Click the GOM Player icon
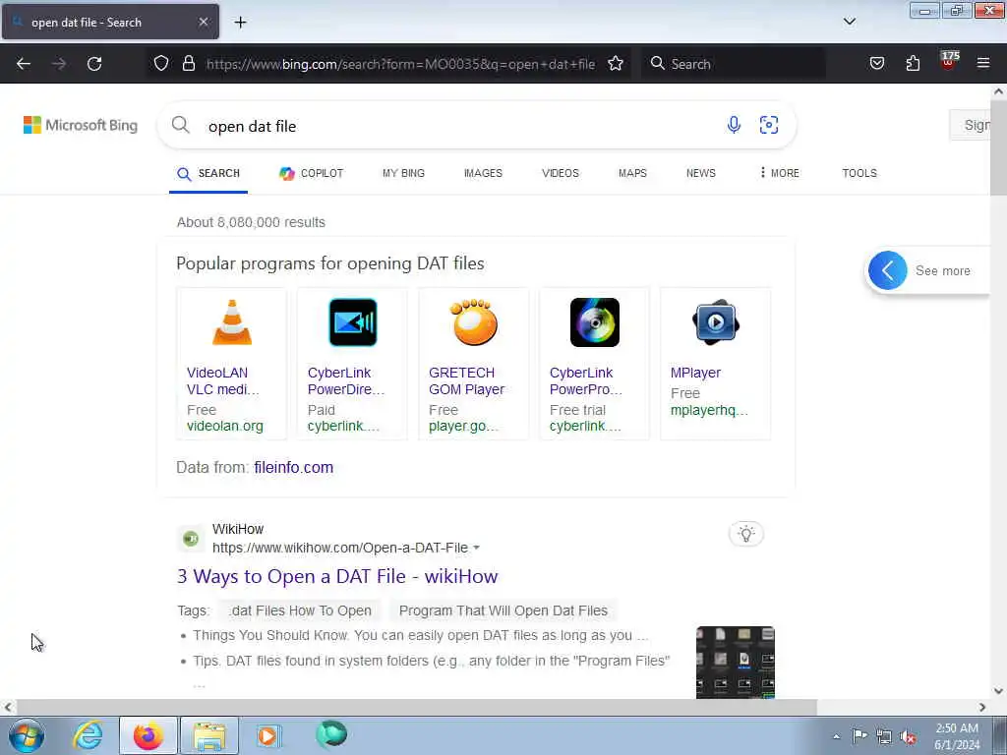The width and height of the screenshot is (1007, 755). click(473, 322)
